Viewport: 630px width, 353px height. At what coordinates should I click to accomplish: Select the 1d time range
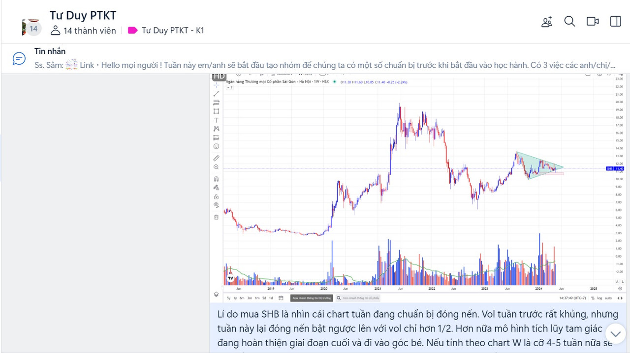coord(271,298)
